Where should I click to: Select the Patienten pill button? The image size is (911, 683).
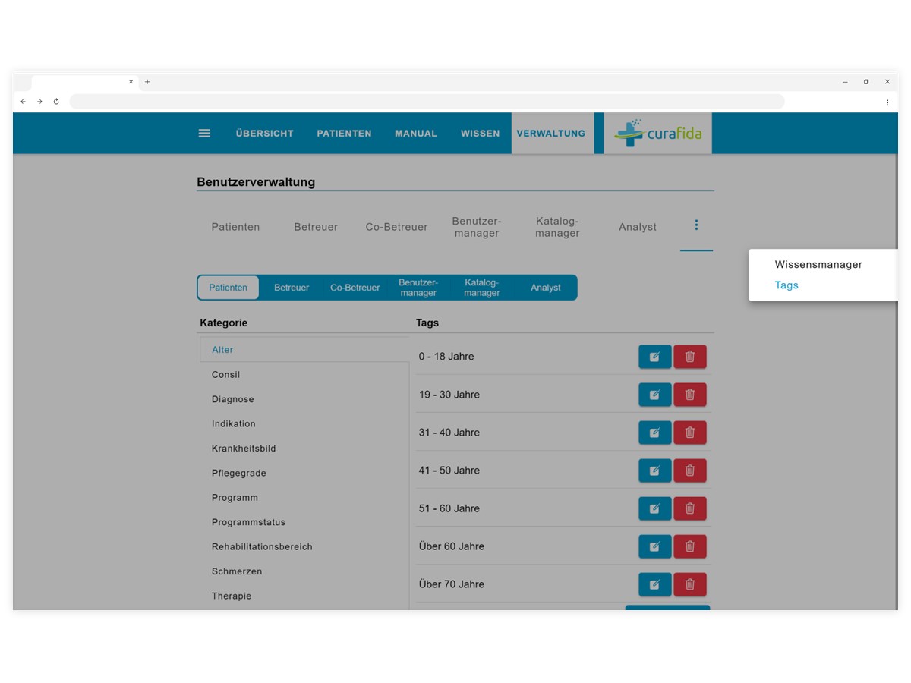229,288
